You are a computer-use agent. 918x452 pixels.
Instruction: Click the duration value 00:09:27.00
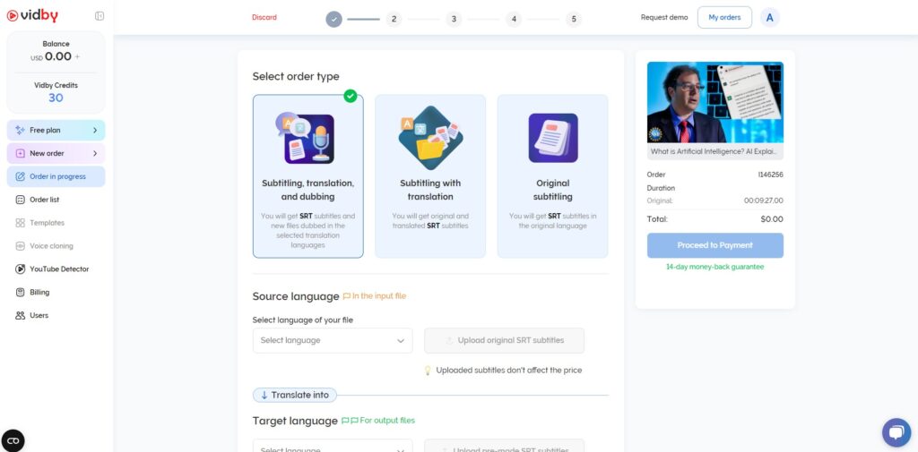(764, 200)
